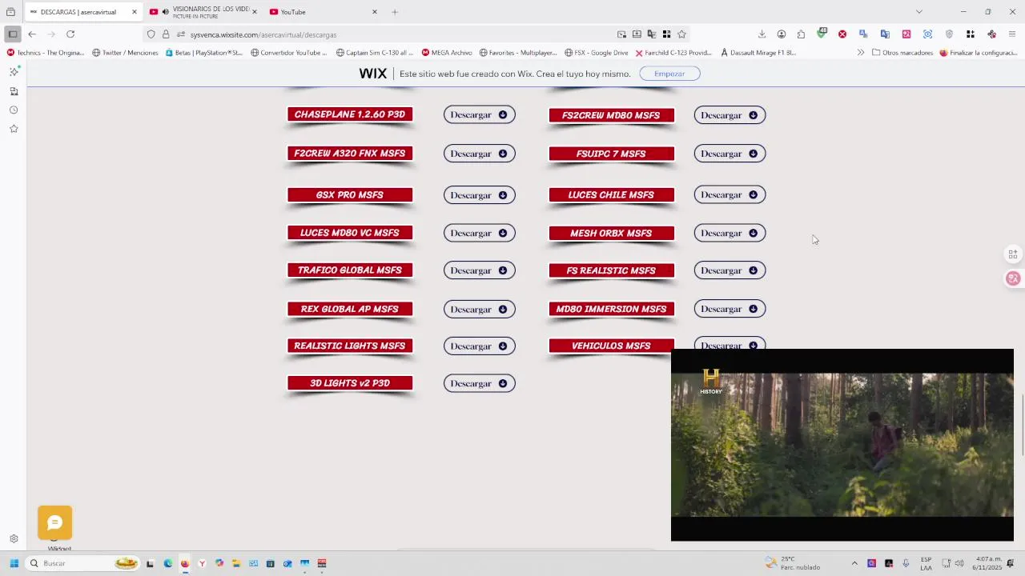Open the MEGA Archivo bookmark
1025x576 pixels.
447,53
